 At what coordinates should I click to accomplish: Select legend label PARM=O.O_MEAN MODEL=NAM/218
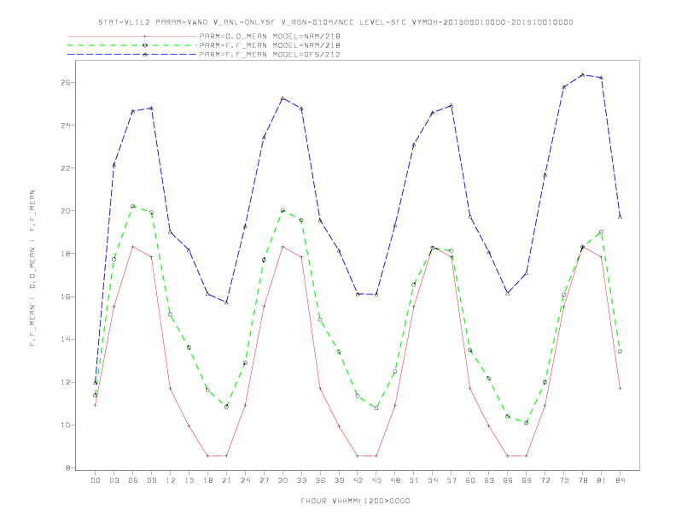click(x=270, y=36)
